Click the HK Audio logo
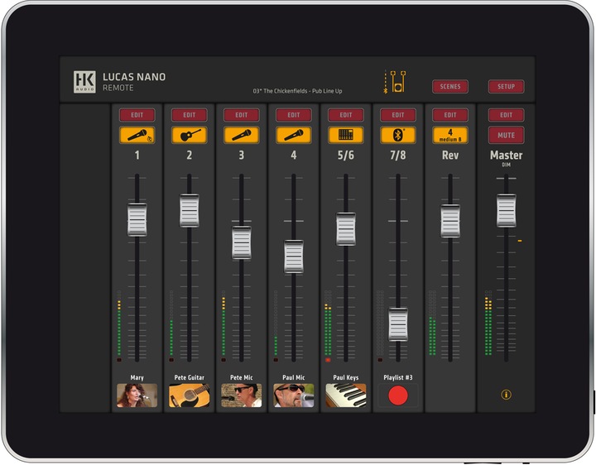This screenshot has height=465, width=596. click(84, 82)
